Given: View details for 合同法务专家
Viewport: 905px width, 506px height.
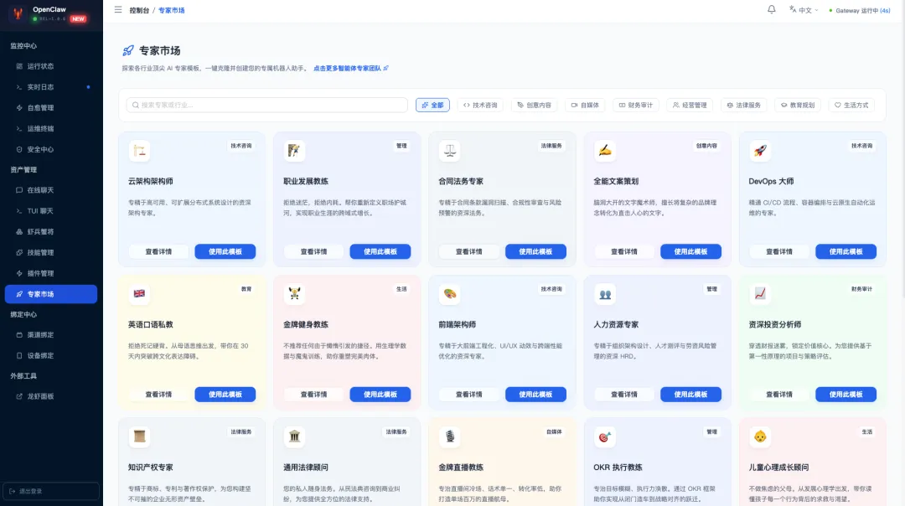Looking at the screenshot, I should coord(469,251).
